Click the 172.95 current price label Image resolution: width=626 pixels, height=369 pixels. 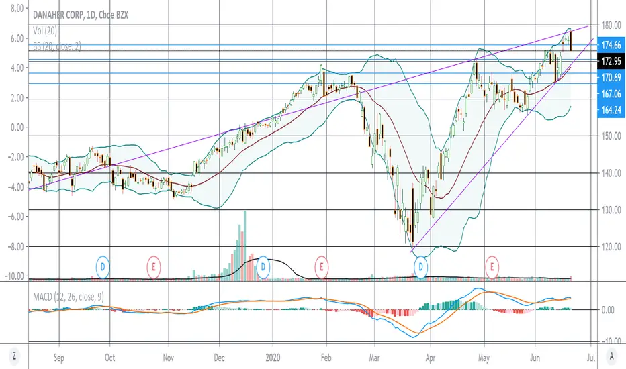click(611, 61)
